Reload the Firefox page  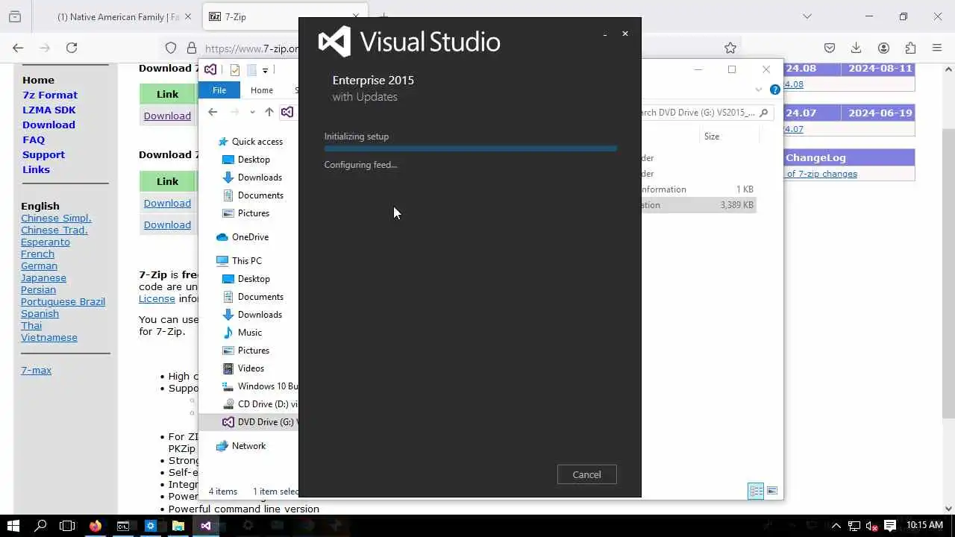(x=72, y=48)
